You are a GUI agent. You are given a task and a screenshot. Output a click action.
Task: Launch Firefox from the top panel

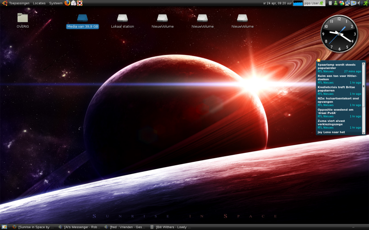[67, 3]
